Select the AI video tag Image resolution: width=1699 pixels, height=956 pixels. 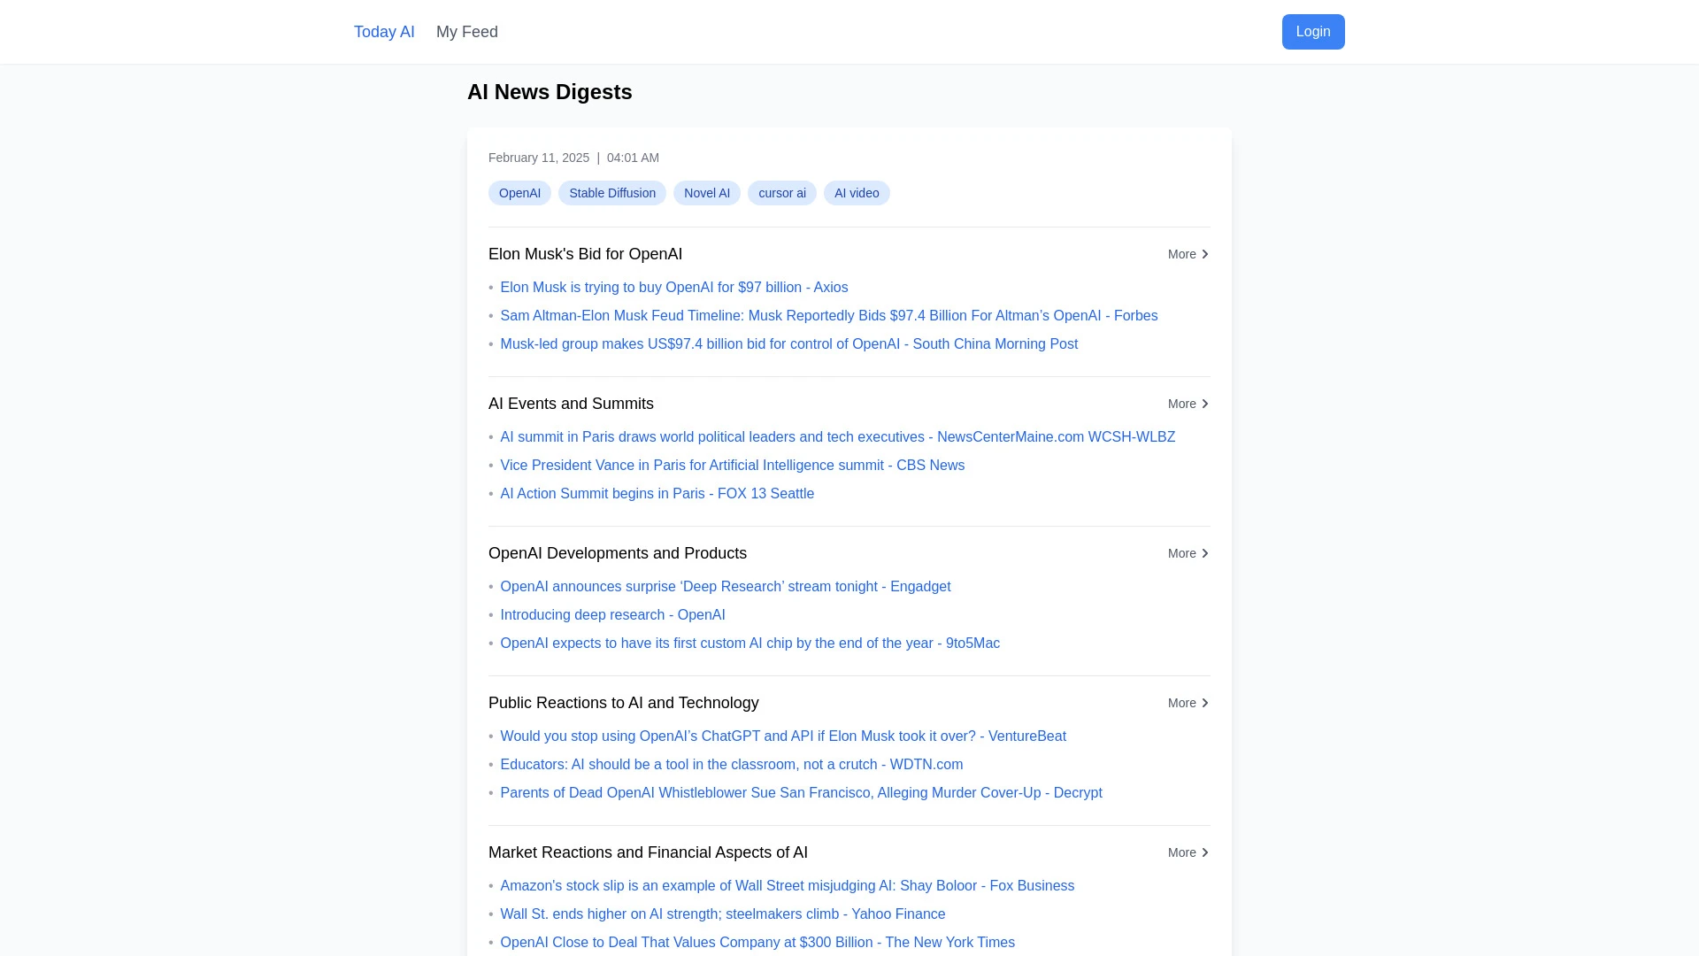(856, 193)
